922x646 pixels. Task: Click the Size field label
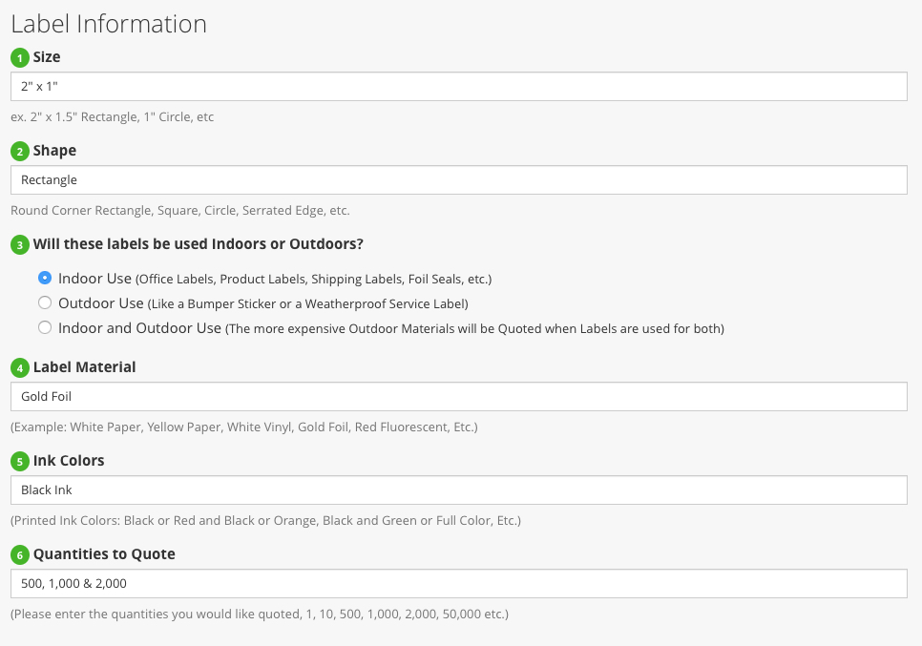(47, 57)
